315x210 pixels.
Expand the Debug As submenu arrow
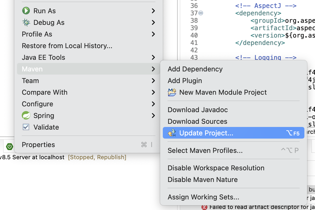coord(153,22)
